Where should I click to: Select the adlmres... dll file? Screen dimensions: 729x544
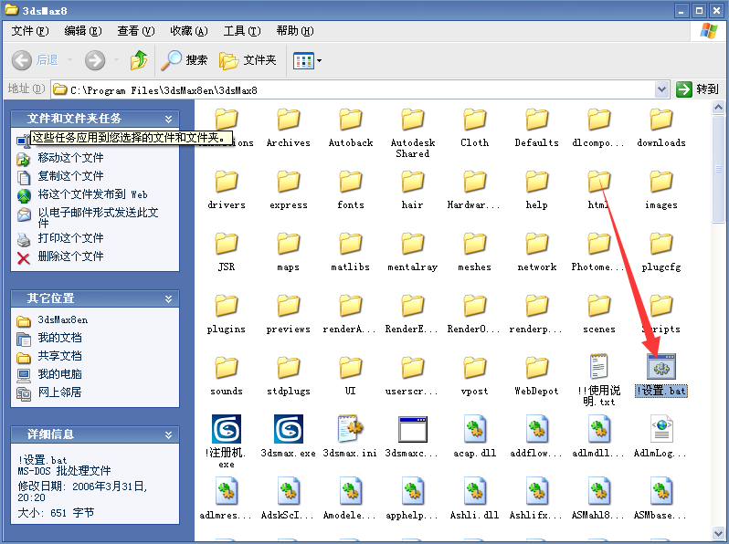[x=226, y=498]
